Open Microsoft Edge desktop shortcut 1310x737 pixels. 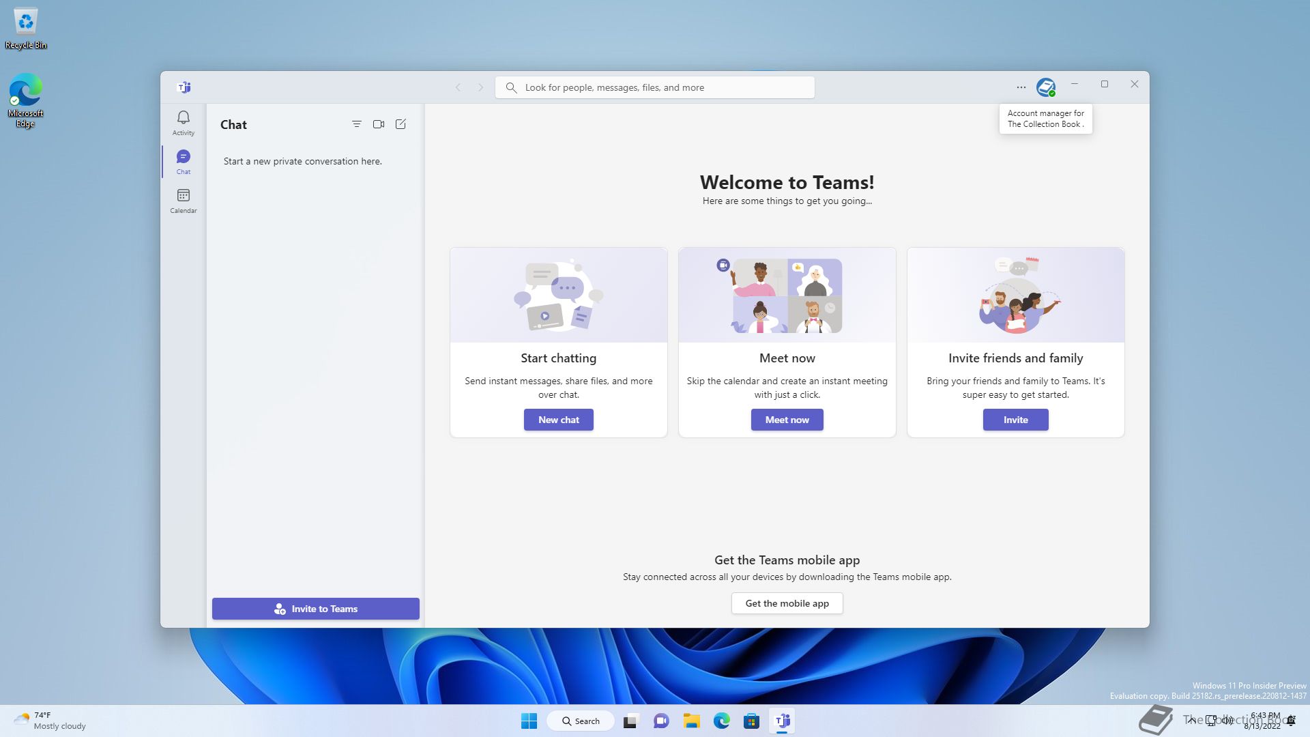(x=26, y=100)
